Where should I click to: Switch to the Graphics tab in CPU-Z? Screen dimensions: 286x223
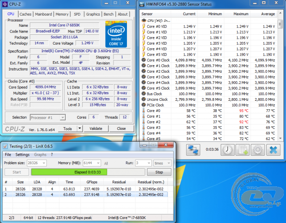(93, 14)
